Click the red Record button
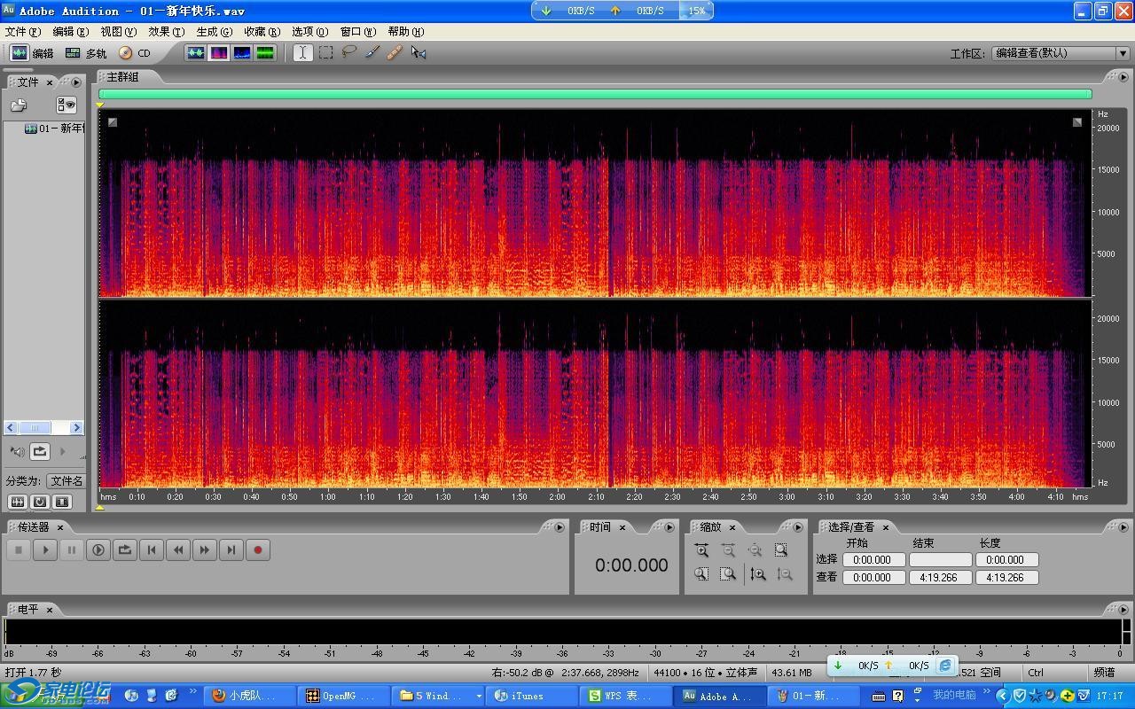 258,549
